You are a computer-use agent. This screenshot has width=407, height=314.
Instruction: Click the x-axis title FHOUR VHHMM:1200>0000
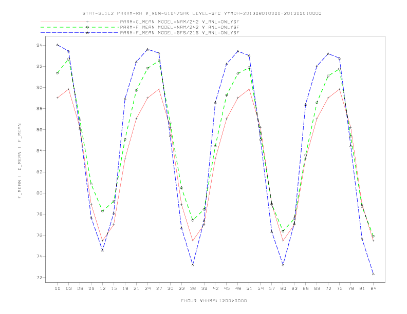(x=214, y=301)
